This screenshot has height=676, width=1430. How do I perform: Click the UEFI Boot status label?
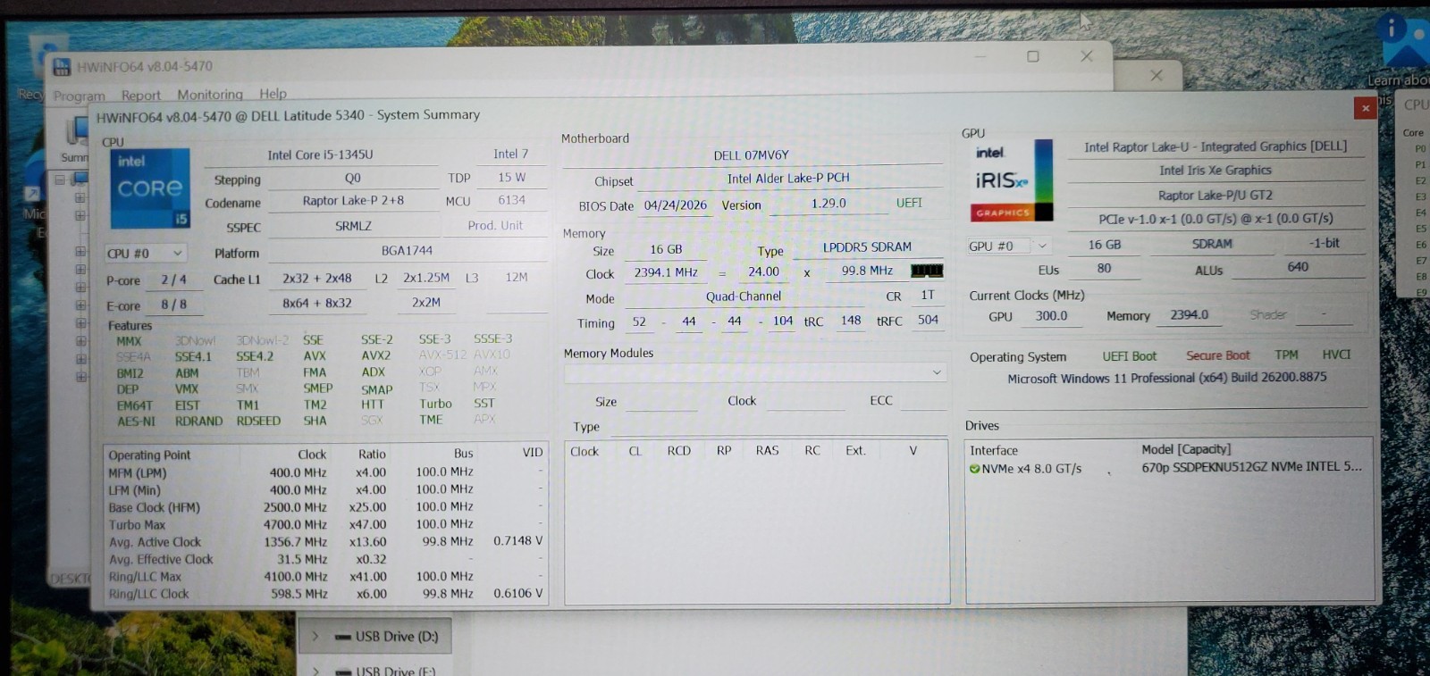coord(1129,356)
